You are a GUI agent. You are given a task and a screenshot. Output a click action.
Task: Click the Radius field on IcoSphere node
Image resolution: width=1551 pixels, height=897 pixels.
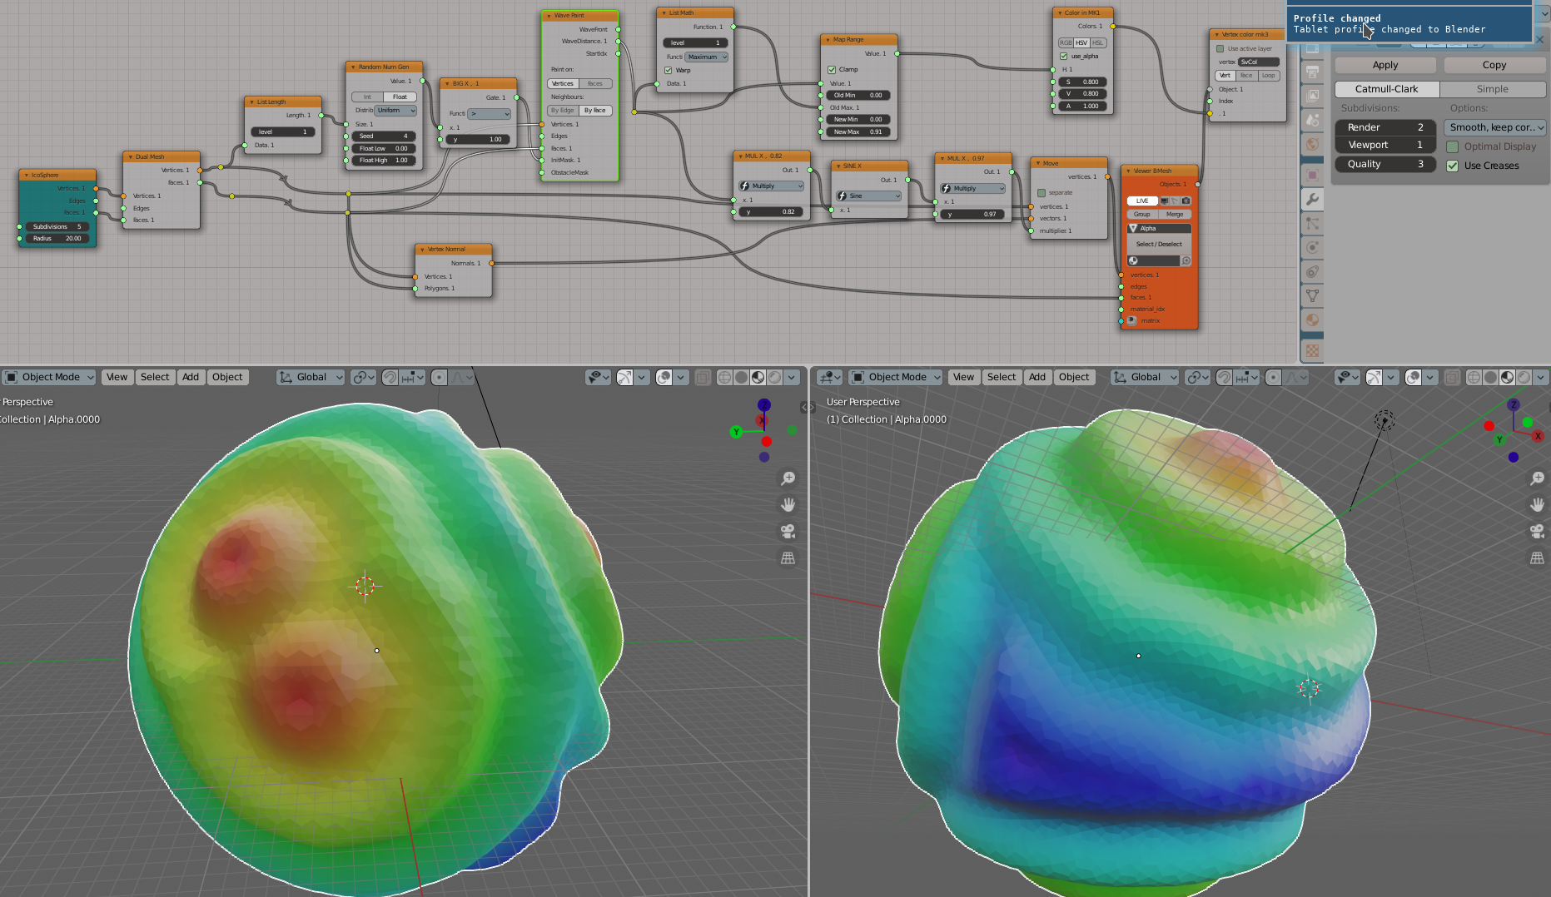pyautogui.click(x=57, y=239)
